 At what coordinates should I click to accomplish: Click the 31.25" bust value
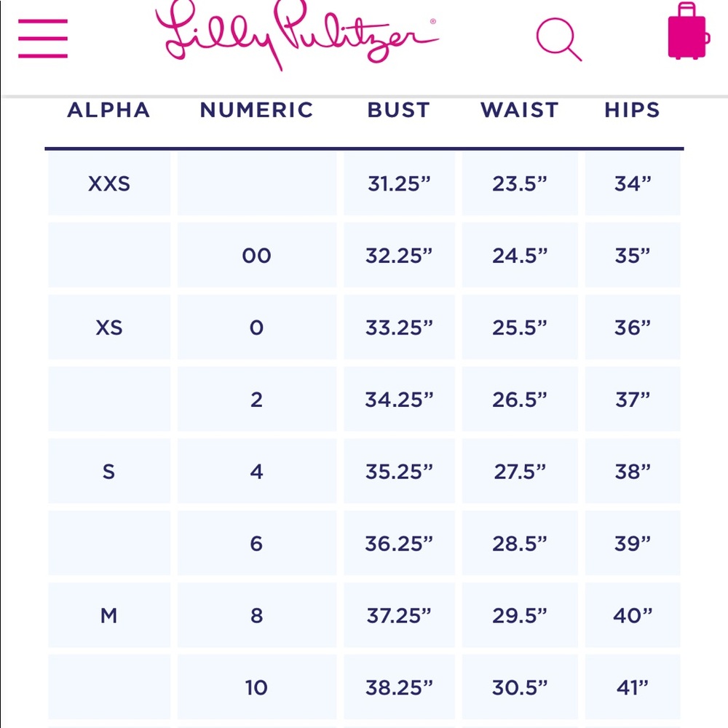(x=399, y=183)
